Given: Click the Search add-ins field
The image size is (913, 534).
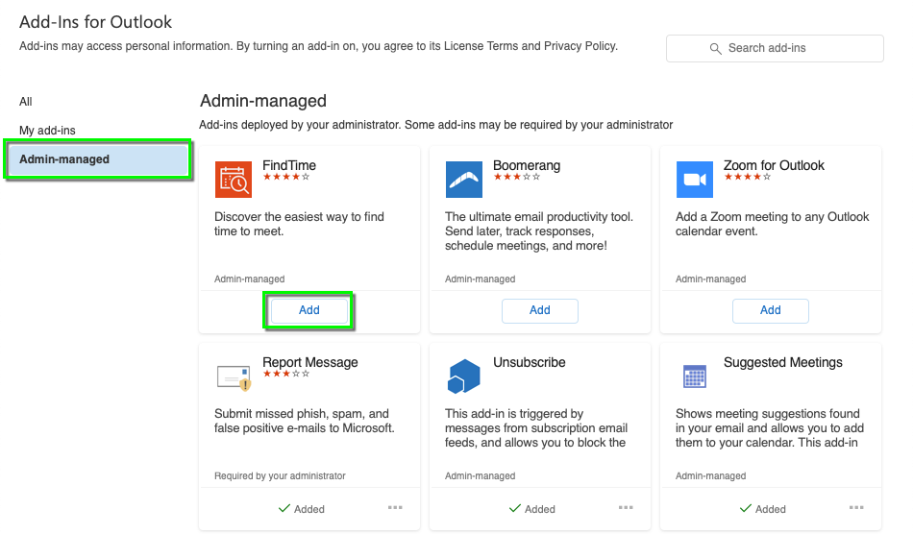Looking at the screenshot, I should coord(775,48).
